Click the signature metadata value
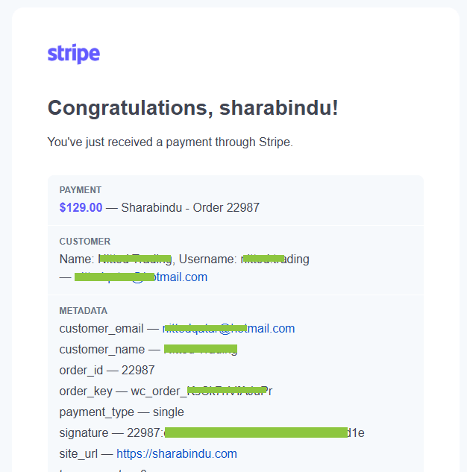 pyautogui.click(x=245, y=433)
